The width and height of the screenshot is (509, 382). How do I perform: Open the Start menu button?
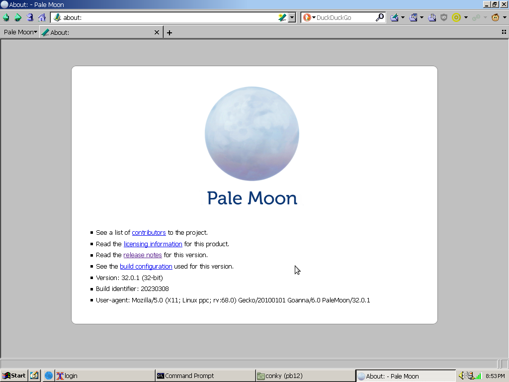(14, 376)
